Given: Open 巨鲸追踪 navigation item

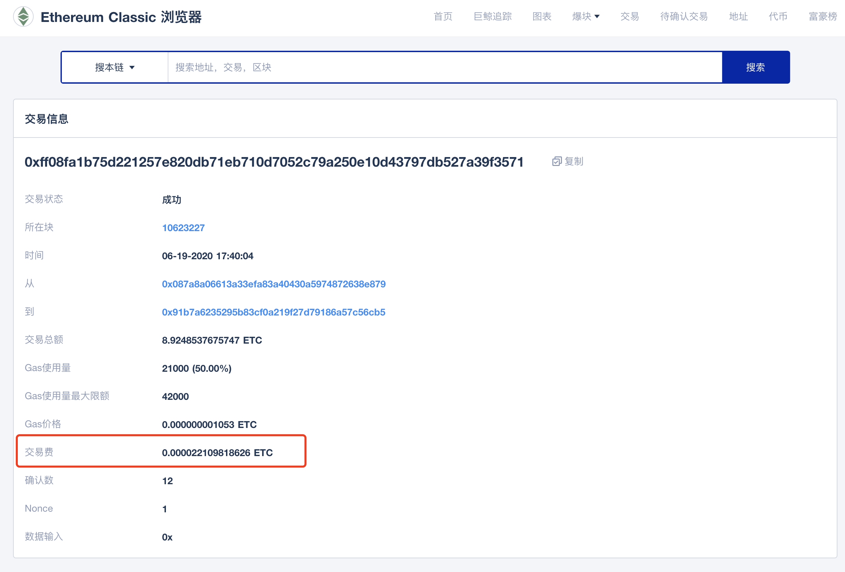Looking at the screenshot, I should [492, 16].
